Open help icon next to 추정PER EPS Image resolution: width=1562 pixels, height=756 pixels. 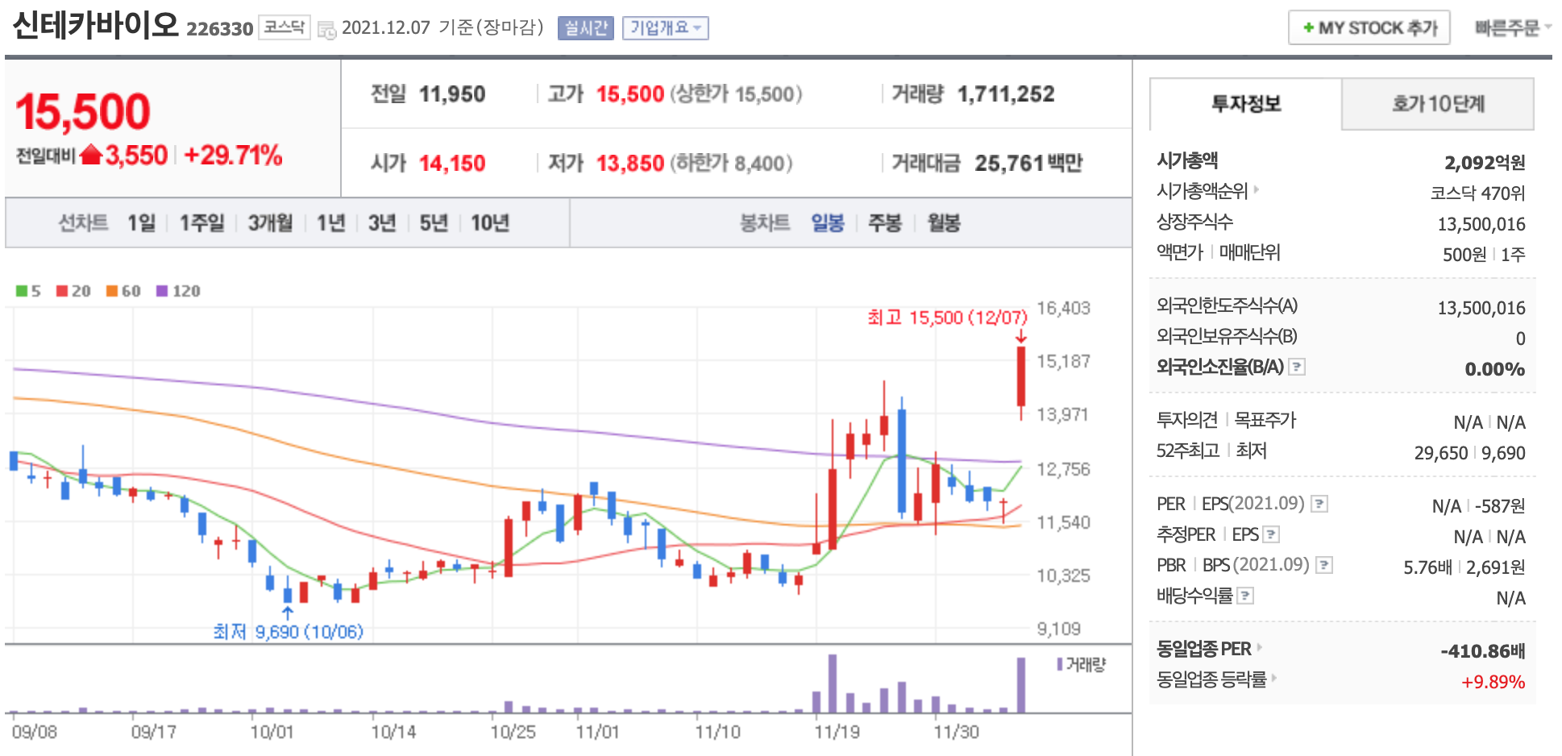(x=1271, y=534)
